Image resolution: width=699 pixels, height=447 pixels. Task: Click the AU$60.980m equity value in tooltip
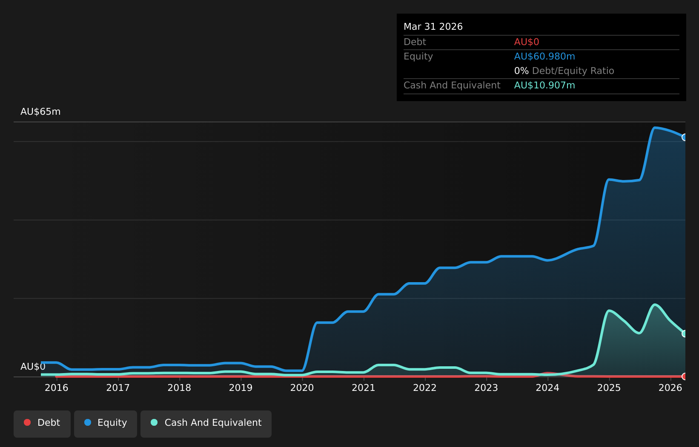coord(544,57)
